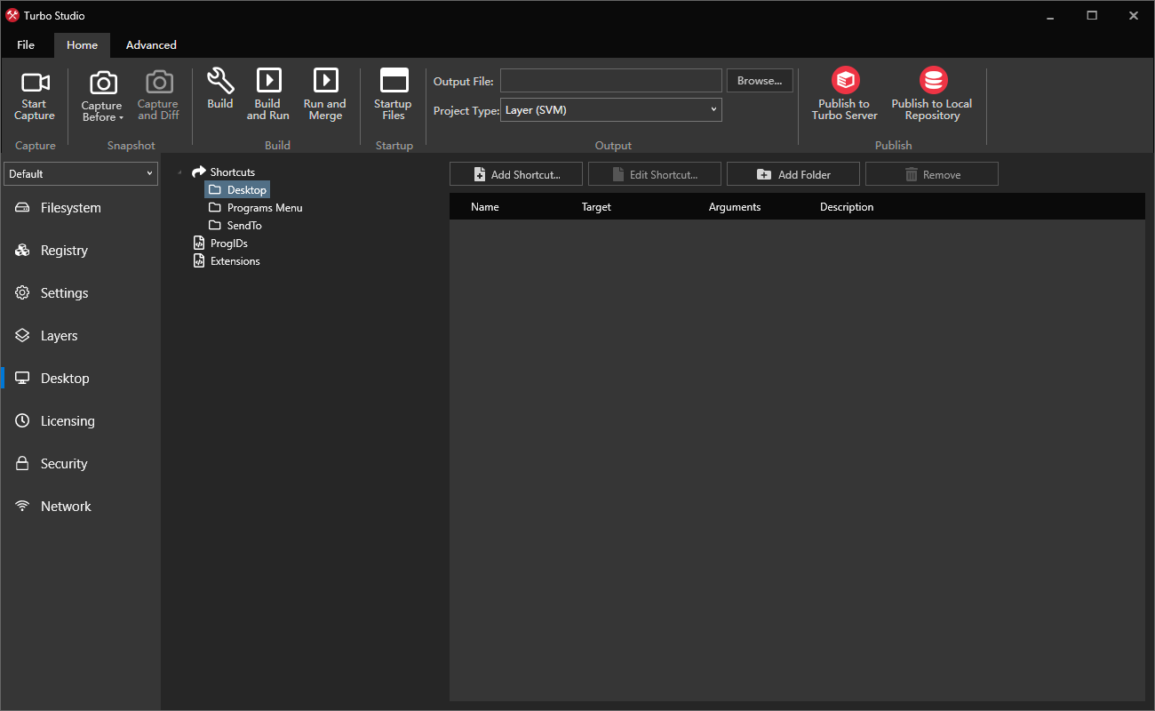Viewport: 1155px width, 711px height.
Task: Select the Capture and Diff tool
Action: click(158, 93)
